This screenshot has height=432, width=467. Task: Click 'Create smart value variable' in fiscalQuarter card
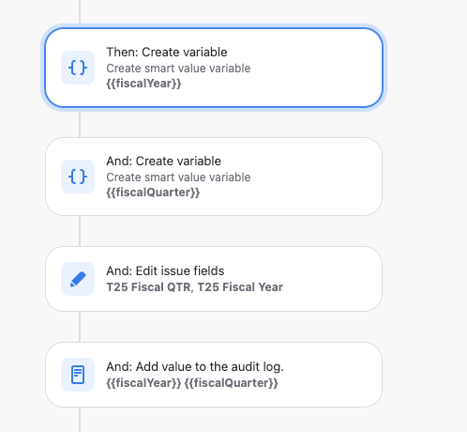[178, 177]
